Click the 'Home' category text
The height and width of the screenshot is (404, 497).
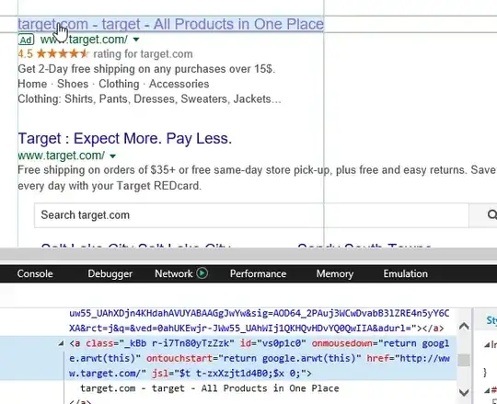point(32,84)
